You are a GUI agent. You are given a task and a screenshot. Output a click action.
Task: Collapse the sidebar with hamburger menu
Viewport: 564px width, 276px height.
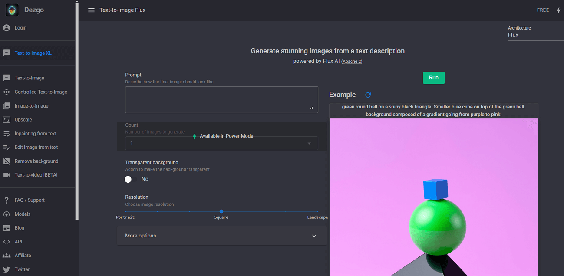click(x=91, y=10)
